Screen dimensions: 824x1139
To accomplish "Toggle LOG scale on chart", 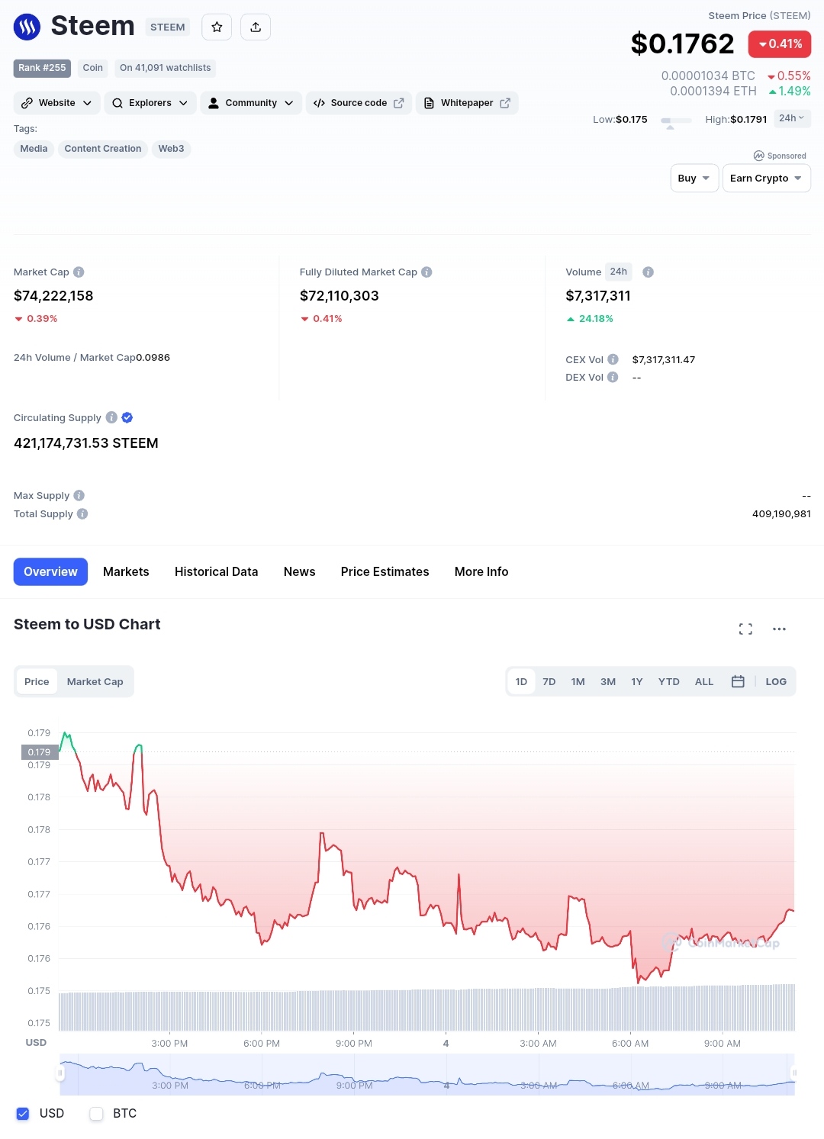I will pos(776,681).
